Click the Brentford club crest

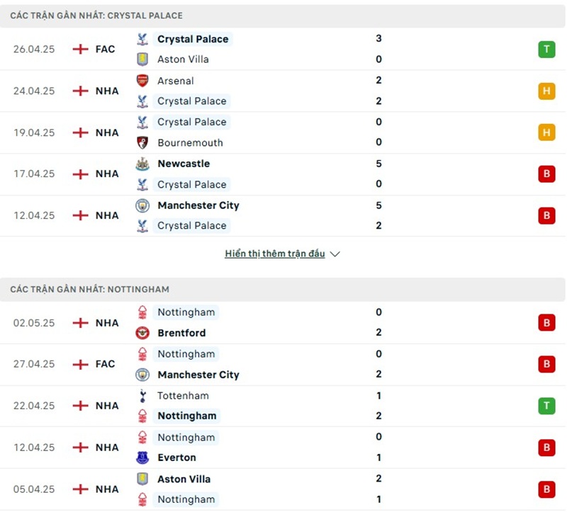click(x=142, y=333)
